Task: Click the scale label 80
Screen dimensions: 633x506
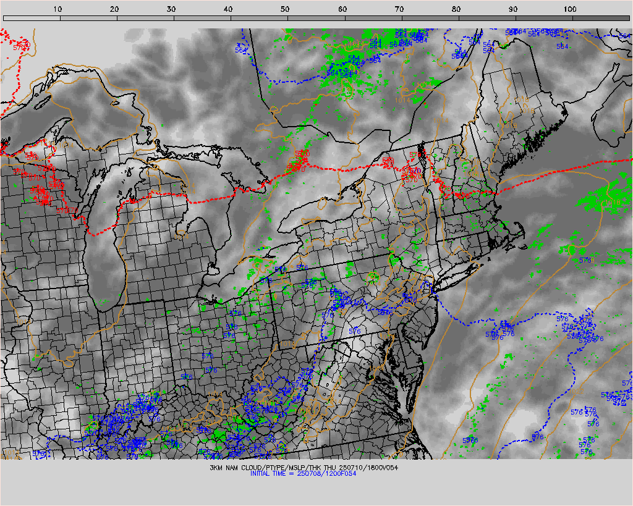Action: point(456,9)
